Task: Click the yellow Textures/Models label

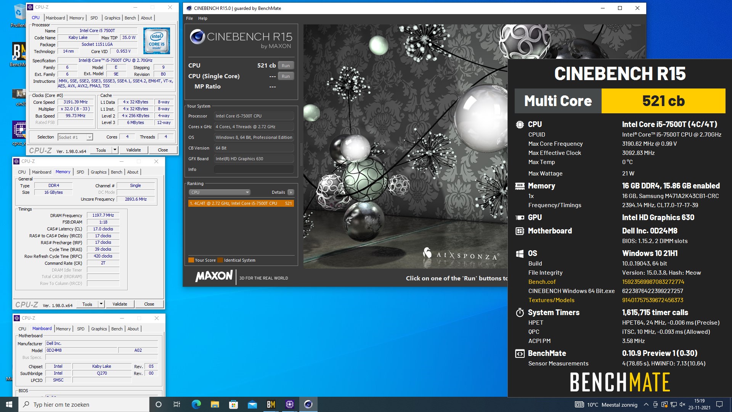Action: coord(551,300)
